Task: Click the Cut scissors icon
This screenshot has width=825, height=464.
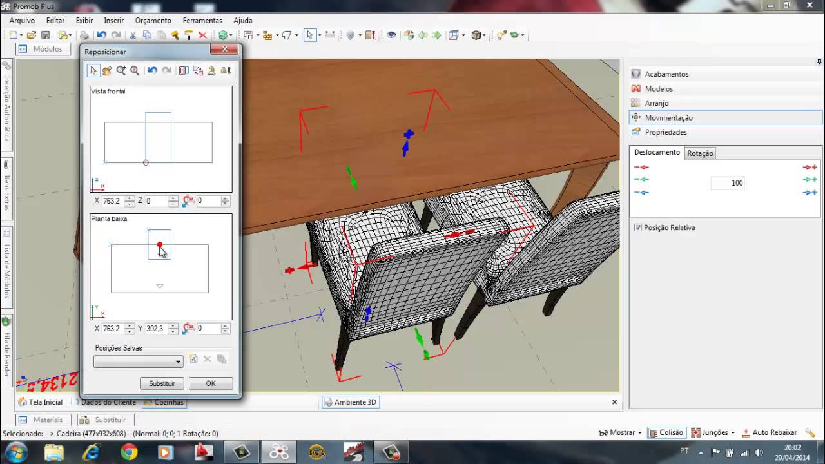Action: coord(133,35)
